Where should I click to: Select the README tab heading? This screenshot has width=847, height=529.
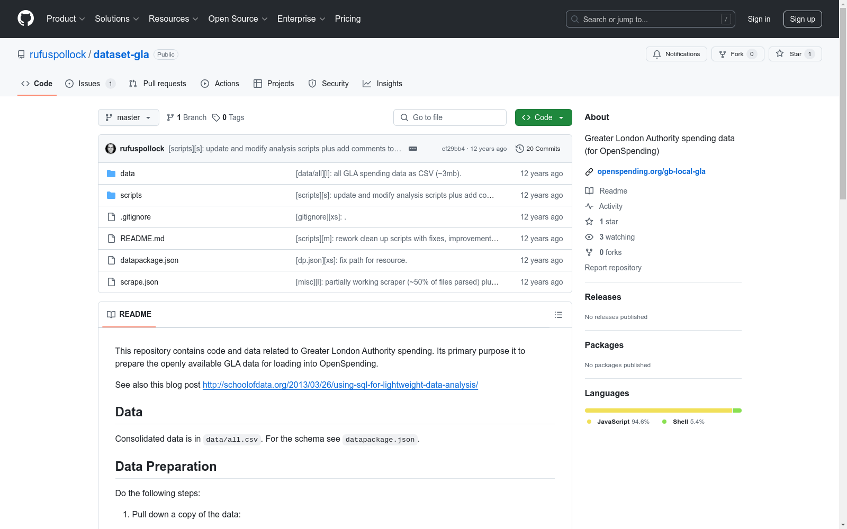pos(129,314)
